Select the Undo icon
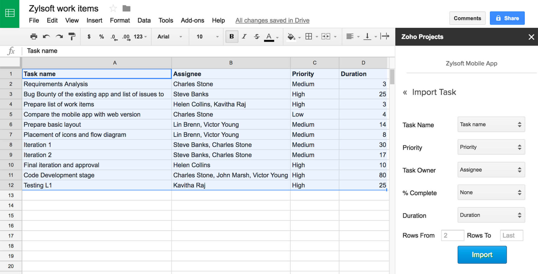 (x=46, y=36)
